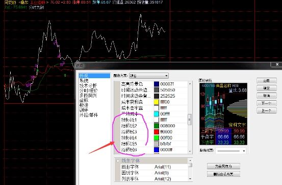Image resolution: width=282 pixels, height=185 pixels.
Task: Click the font list scroll-up arrow
Action: [x=190, y=160]
